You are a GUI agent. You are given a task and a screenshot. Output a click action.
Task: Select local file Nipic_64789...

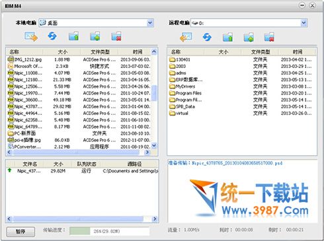(x=79, y=127)
